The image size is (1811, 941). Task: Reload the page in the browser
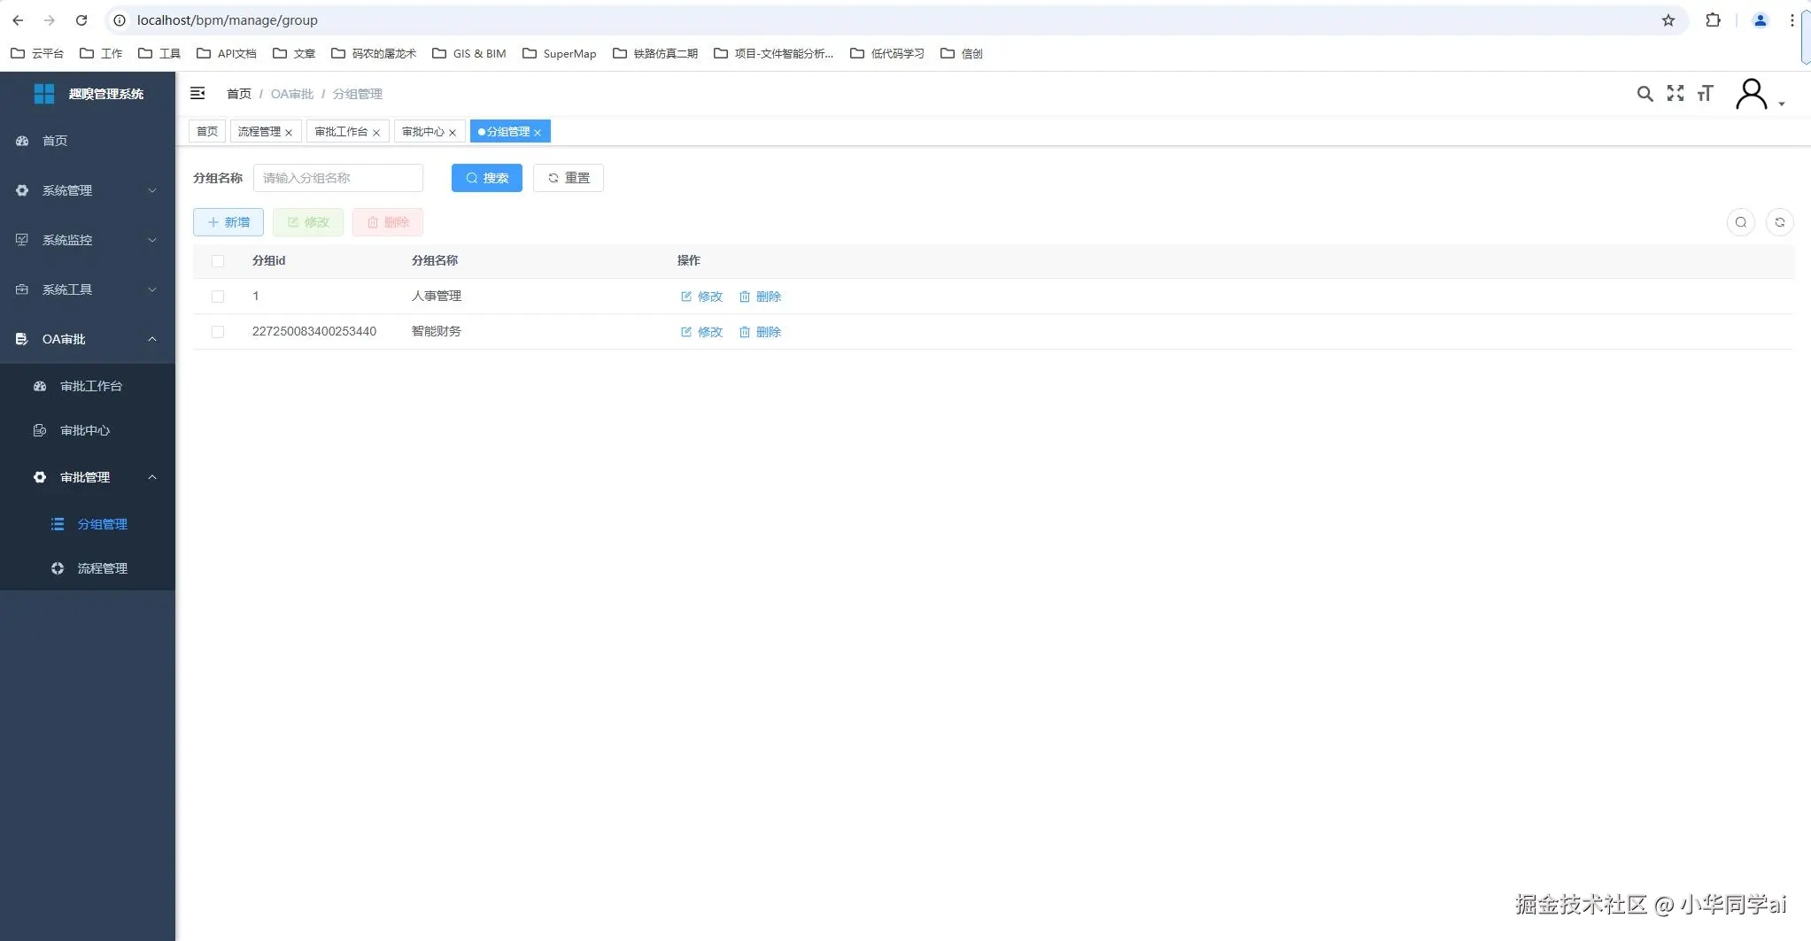pos(81,20)
